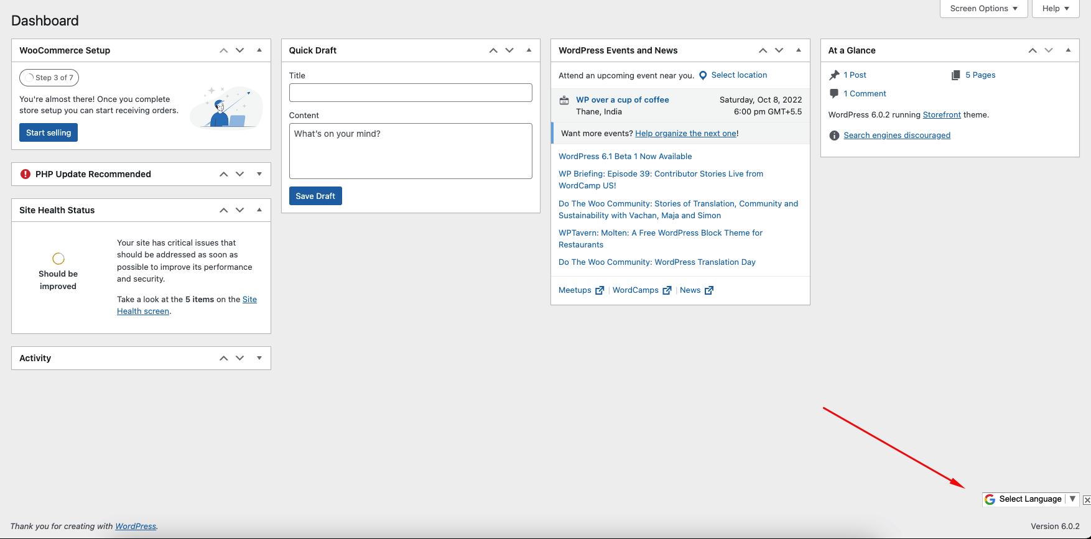Image resolution: width=1091 pixels, height=539 pixels.
Task: Move the At a Glance panel up
Action: click(1033, 50)
